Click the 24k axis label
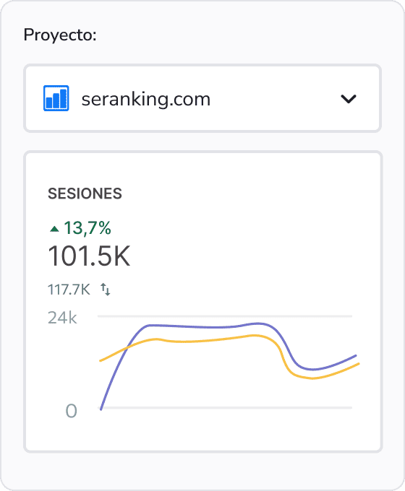The width and height of the screenshot is (405, 491). tap(62, 318)
